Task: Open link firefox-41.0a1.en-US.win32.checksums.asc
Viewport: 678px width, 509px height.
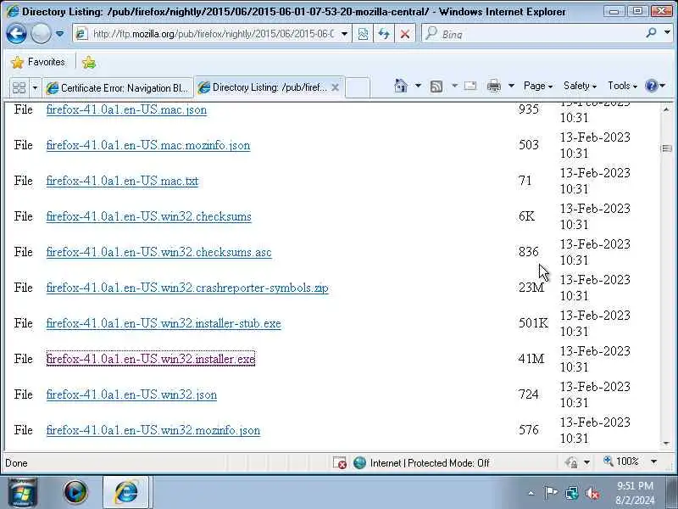Action: click(158, 252)
